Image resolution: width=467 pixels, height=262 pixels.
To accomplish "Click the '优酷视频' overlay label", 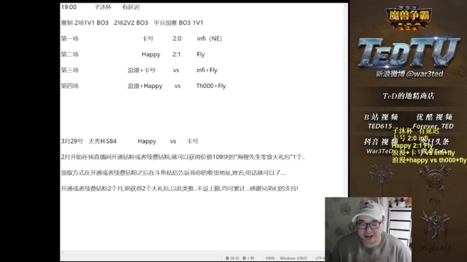I will click(434, 117).
